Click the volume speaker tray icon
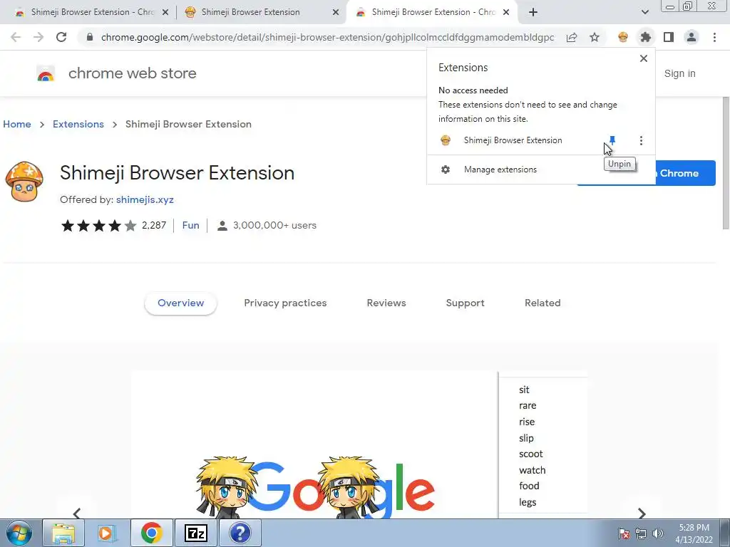This screenshot has width=730, height=547. (658, 533)
